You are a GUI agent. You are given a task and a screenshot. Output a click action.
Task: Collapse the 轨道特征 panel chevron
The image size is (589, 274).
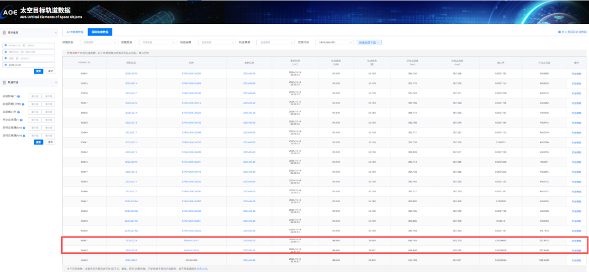pos(56,83)
